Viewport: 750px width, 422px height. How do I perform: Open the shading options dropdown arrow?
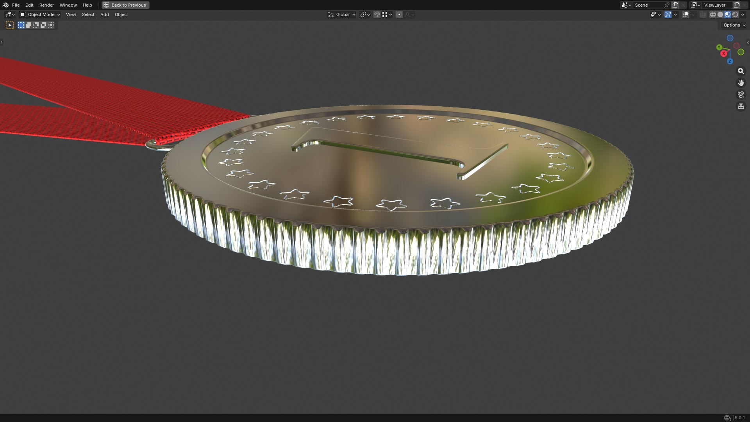click(x=743, y=14)
